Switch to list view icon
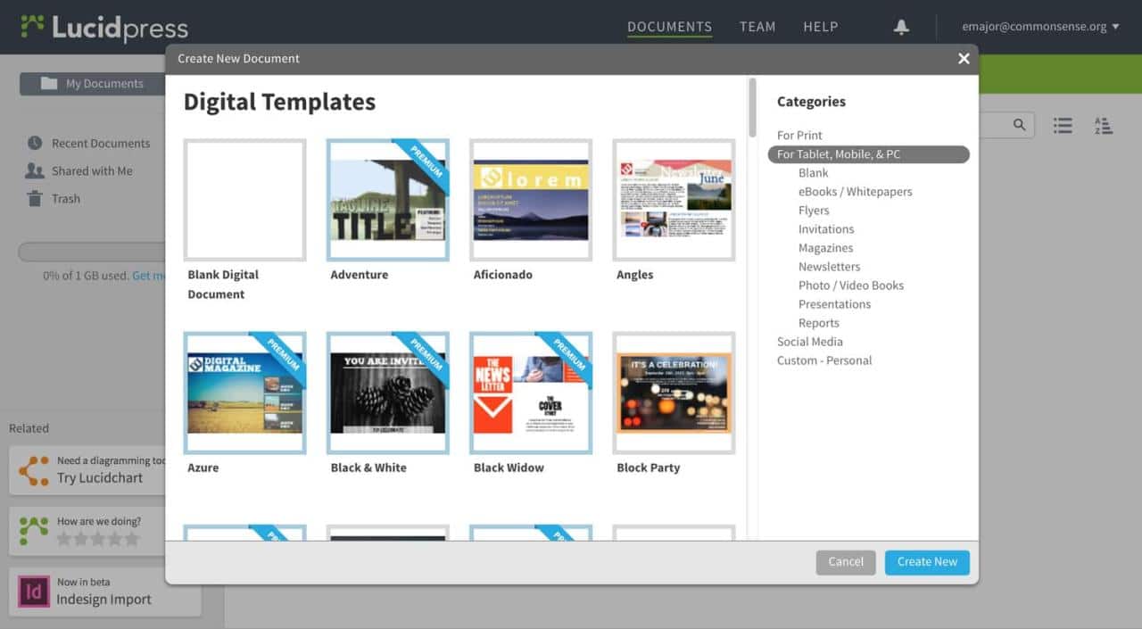Viewport: 1142px width, 629px height. click(x=1063, y=126)
